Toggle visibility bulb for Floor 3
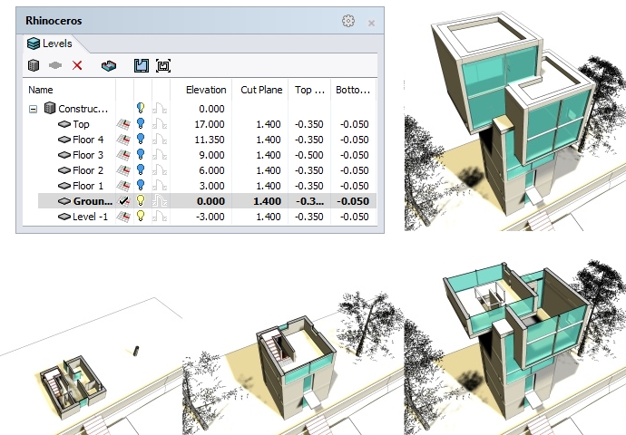The height and width of the screenshot is (435, 626). click(141, 155)
